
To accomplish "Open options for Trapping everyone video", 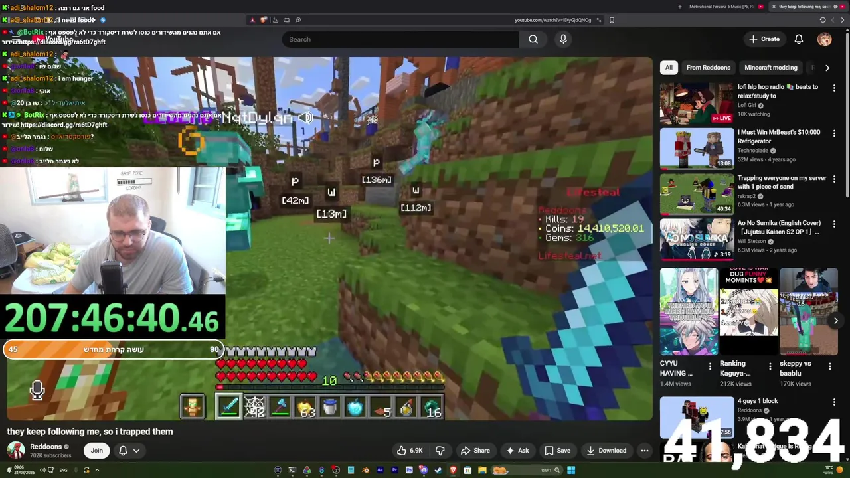I will [834, 179].
